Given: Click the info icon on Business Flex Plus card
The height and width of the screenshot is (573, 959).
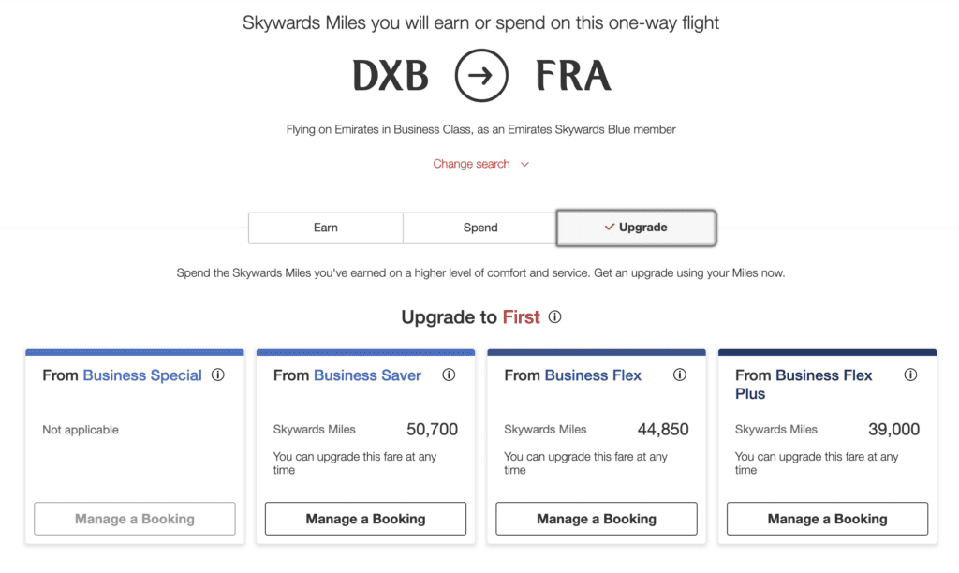Looking at the screenshot, I should pos(910,375).
